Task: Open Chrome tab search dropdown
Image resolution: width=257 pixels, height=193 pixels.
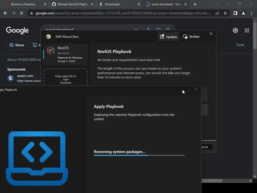Action: pos(217,4)
